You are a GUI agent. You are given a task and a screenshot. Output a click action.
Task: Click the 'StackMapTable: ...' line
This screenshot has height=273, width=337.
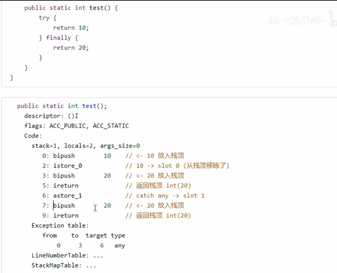tap(64, 266)
